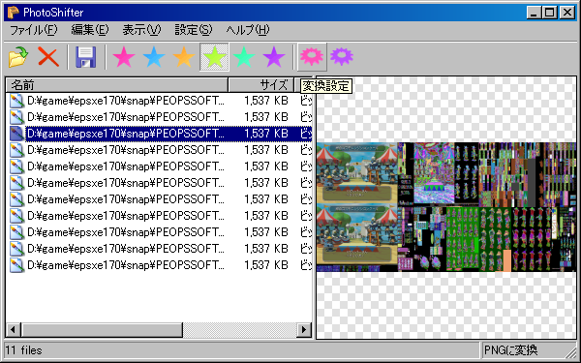Click the 'PNGに変換' status bar panel
The image size is (581, 363).
[528, 350]
